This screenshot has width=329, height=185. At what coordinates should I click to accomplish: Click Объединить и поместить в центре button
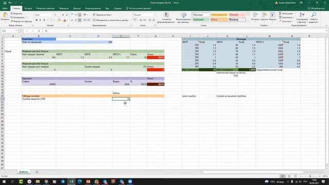coord(111,20)
